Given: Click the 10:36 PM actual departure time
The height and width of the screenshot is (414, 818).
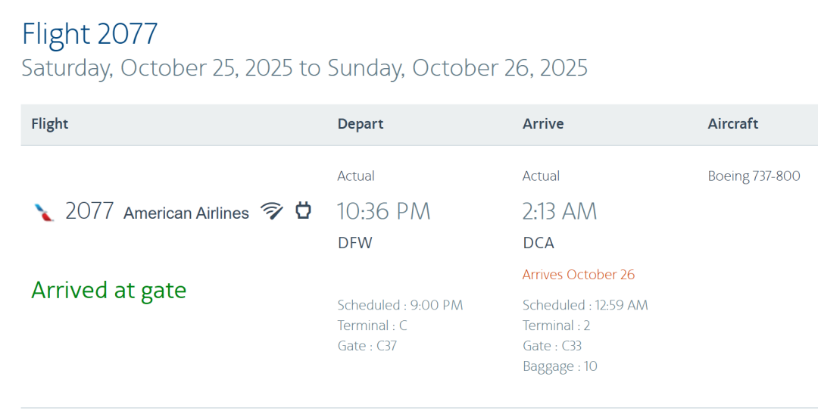Looking at the screenshot, I should point(383,211).
